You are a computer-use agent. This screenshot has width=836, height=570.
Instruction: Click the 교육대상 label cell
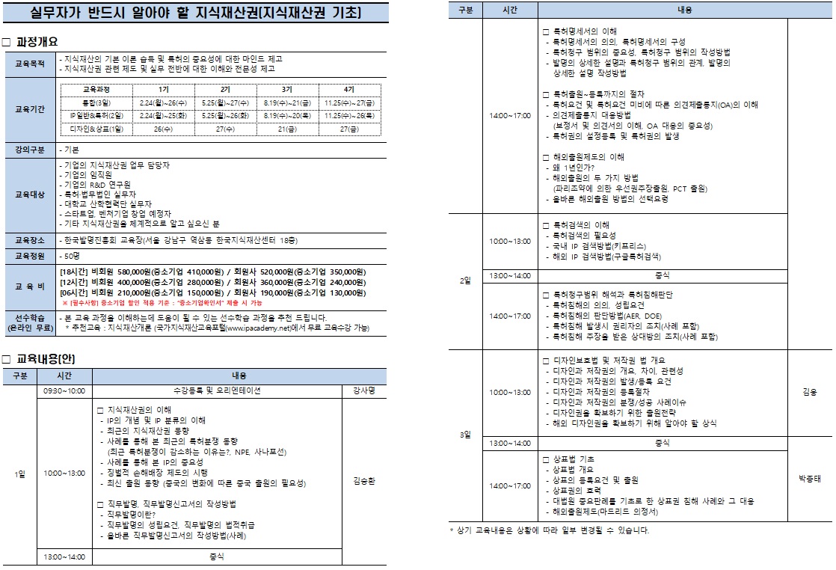pos(30,194)
